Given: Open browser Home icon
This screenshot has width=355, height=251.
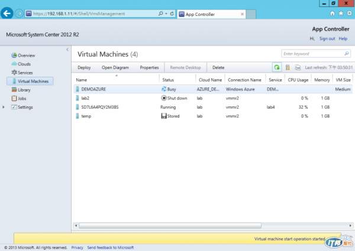Looking at the screenshot, I should pos(332,14).
